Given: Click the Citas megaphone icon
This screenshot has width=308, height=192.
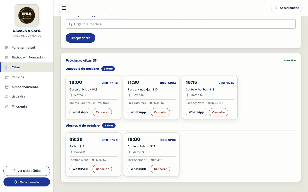Looking at the screenshot, I should coord(7,67).
